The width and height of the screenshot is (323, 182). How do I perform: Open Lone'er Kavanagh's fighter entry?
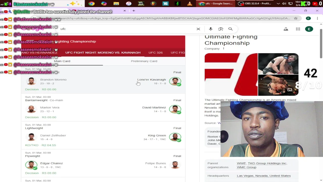(152, 80)
